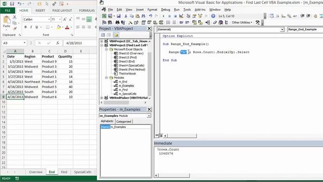Viewport: 323px width, 182px height.
Task: Open the Debug menu in VBA editor
Action: tap(166, 10)
